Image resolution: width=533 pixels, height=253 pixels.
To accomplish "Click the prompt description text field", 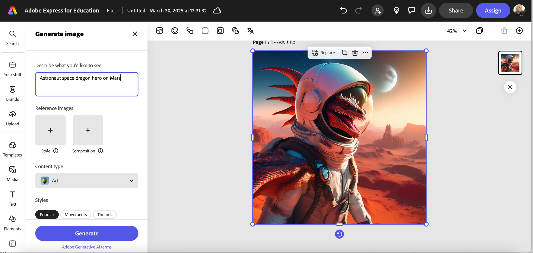I will click(x=87, y=84).
